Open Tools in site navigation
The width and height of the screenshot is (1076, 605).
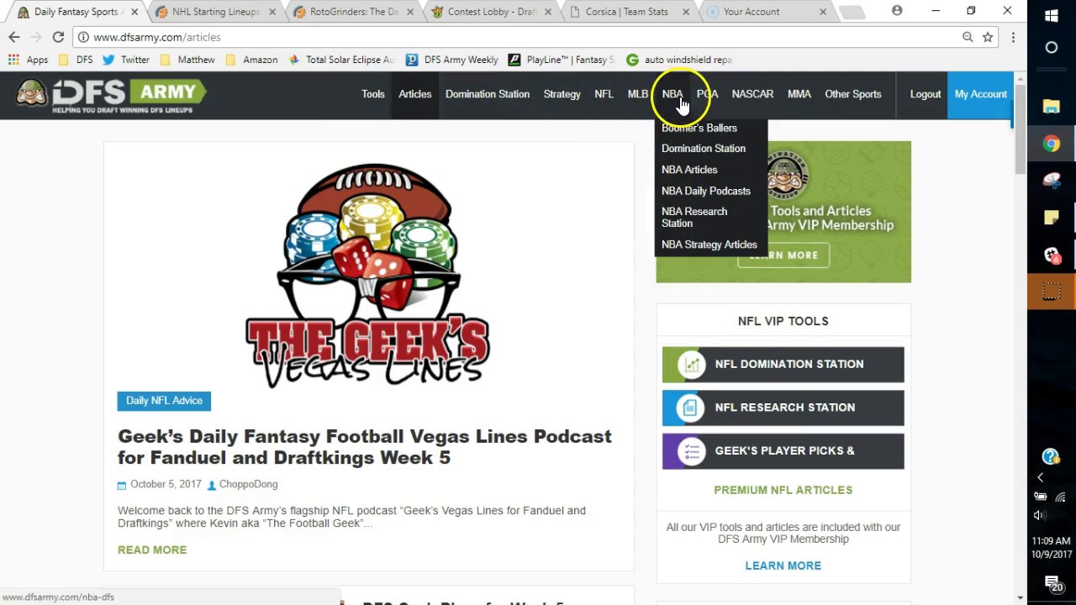tap(373, 94)
